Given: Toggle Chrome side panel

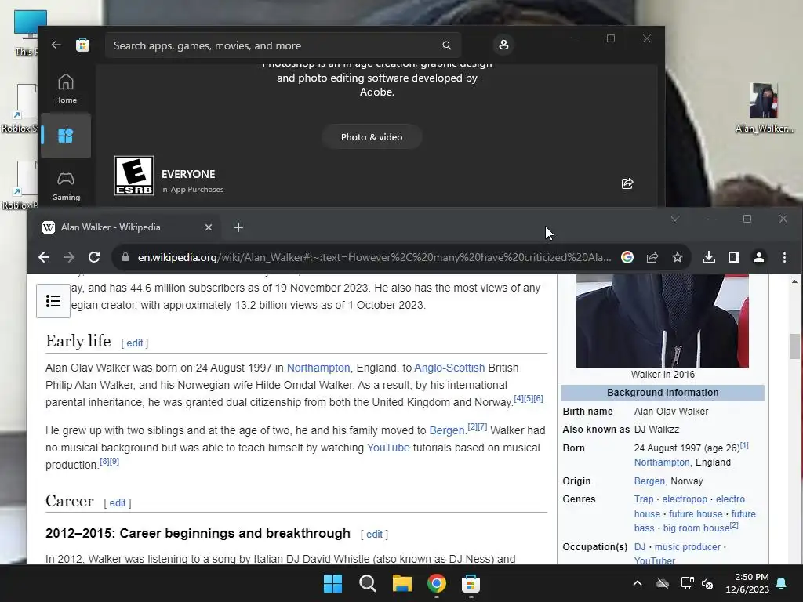Looking at the screenshot, I should pyautogui.click(x=734, y=257).
